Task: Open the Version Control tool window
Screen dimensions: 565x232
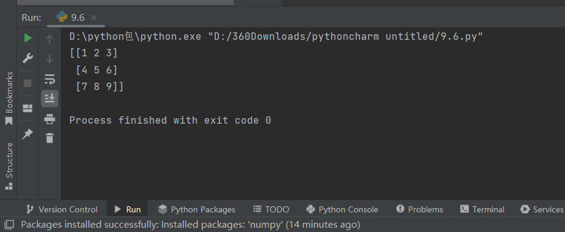Action: [62, 209]
